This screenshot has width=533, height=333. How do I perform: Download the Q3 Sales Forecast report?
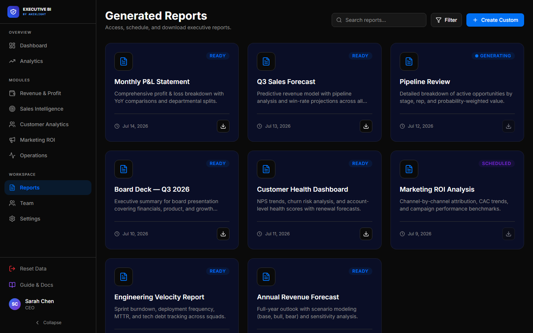[x=366, y=126]
